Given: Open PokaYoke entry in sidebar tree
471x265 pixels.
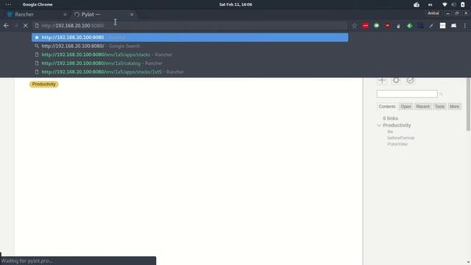Looking at the screenshot, I should pos(397,144).
